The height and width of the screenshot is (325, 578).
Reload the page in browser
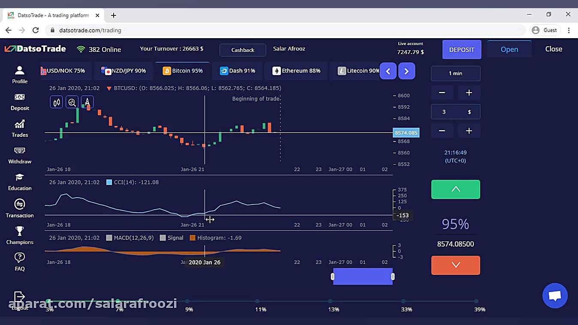tap(36, 30)
